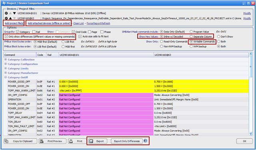Click Force Report Refresh link
This screenshot has width=256, height=150.
(x=98, y=23)
